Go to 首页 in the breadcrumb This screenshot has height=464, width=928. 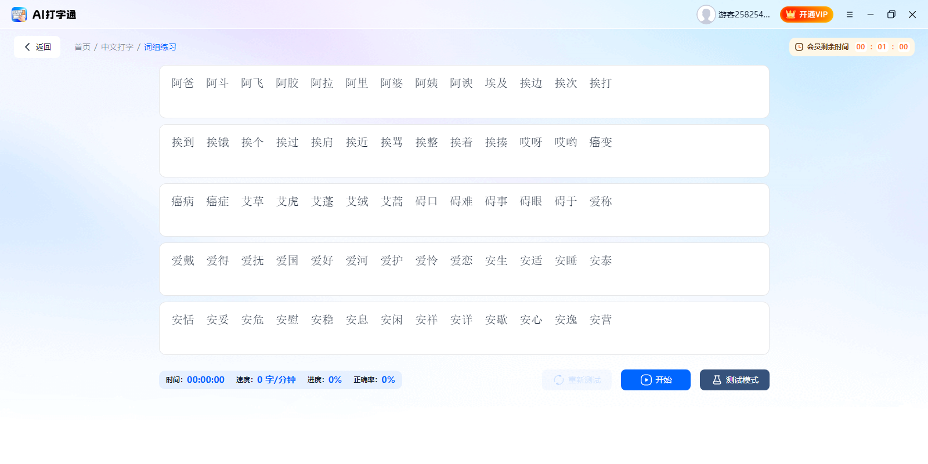(82, 47)
